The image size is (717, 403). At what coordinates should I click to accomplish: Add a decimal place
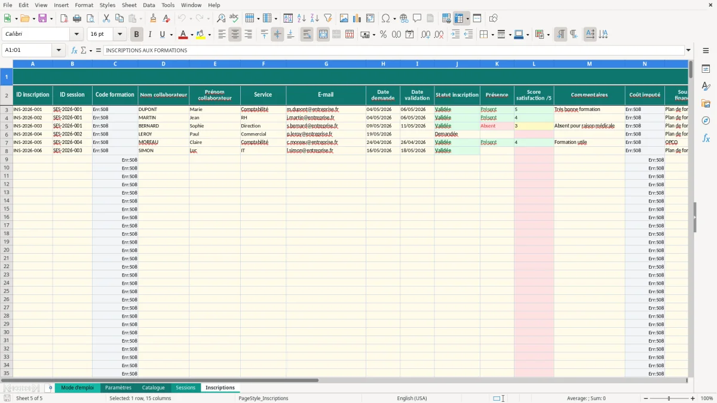pos(425,35)
